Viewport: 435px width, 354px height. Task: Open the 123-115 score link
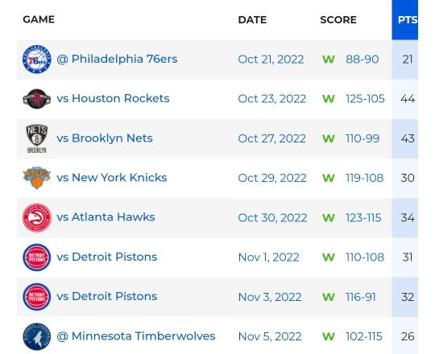(363, 218)
